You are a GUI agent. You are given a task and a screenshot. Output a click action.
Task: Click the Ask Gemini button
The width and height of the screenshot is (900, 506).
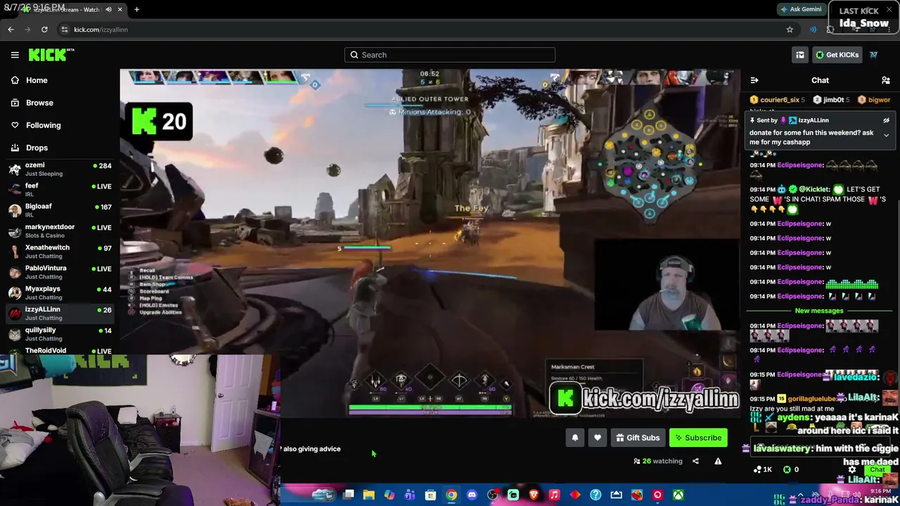[800, 10]
